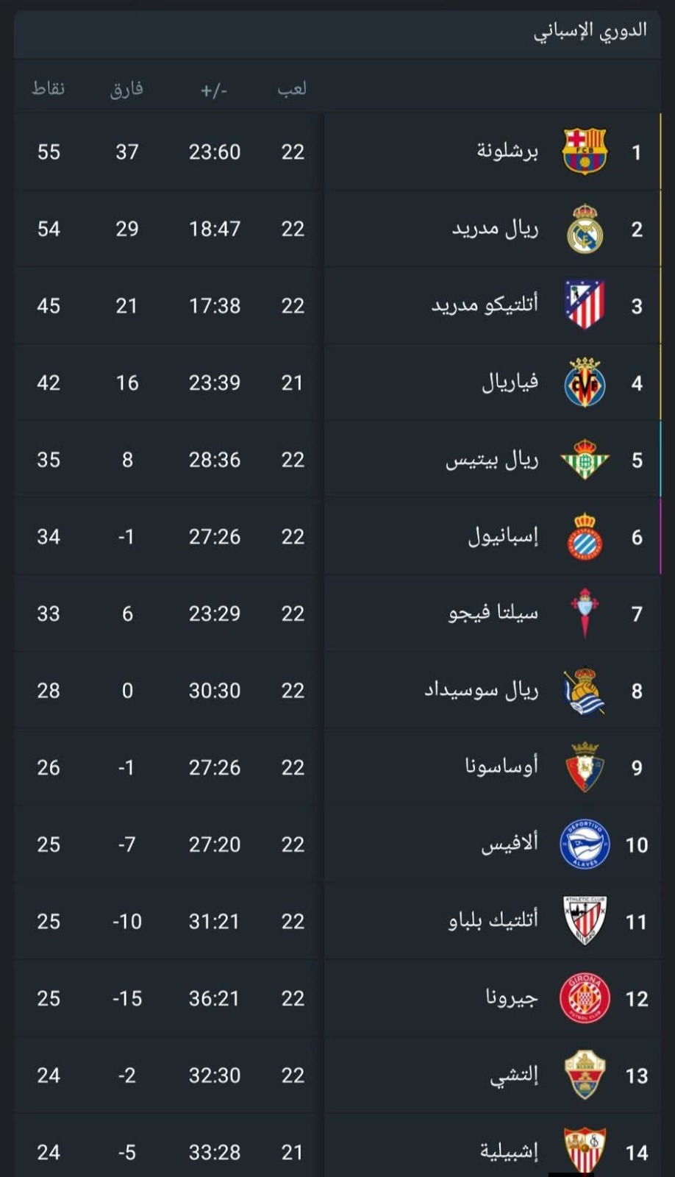Click the Real Madrid club crest
The width and height of the screenshot is (675, 1177).
pos(585,229)
